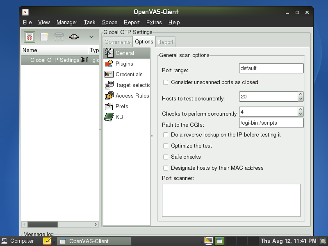Image resolution: width=328 pixels, height=246 pixels.
Task: Toggle the Safe checks checkbox
Action: click(166, 157)
